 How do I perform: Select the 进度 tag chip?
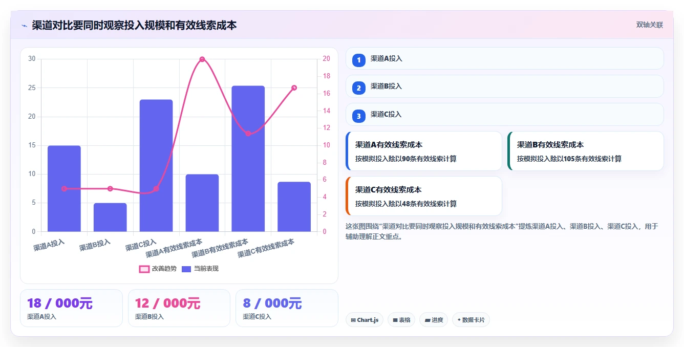(x=434, y=320)
